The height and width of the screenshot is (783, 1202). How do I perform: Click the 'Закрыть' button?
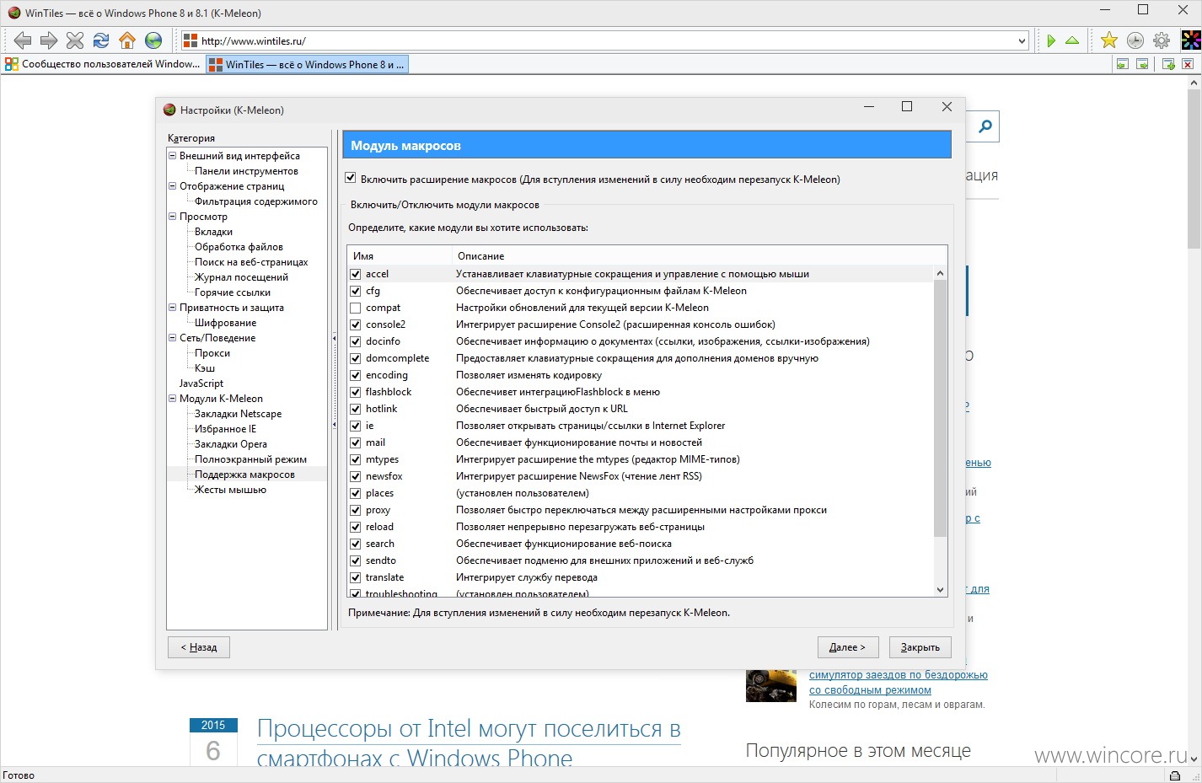tap(920, 647)
